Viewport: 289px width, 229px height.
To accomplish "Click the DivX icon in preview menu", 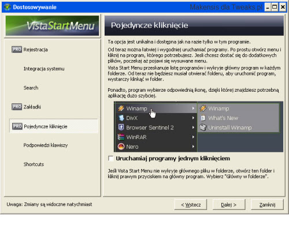I will point(121,118).
